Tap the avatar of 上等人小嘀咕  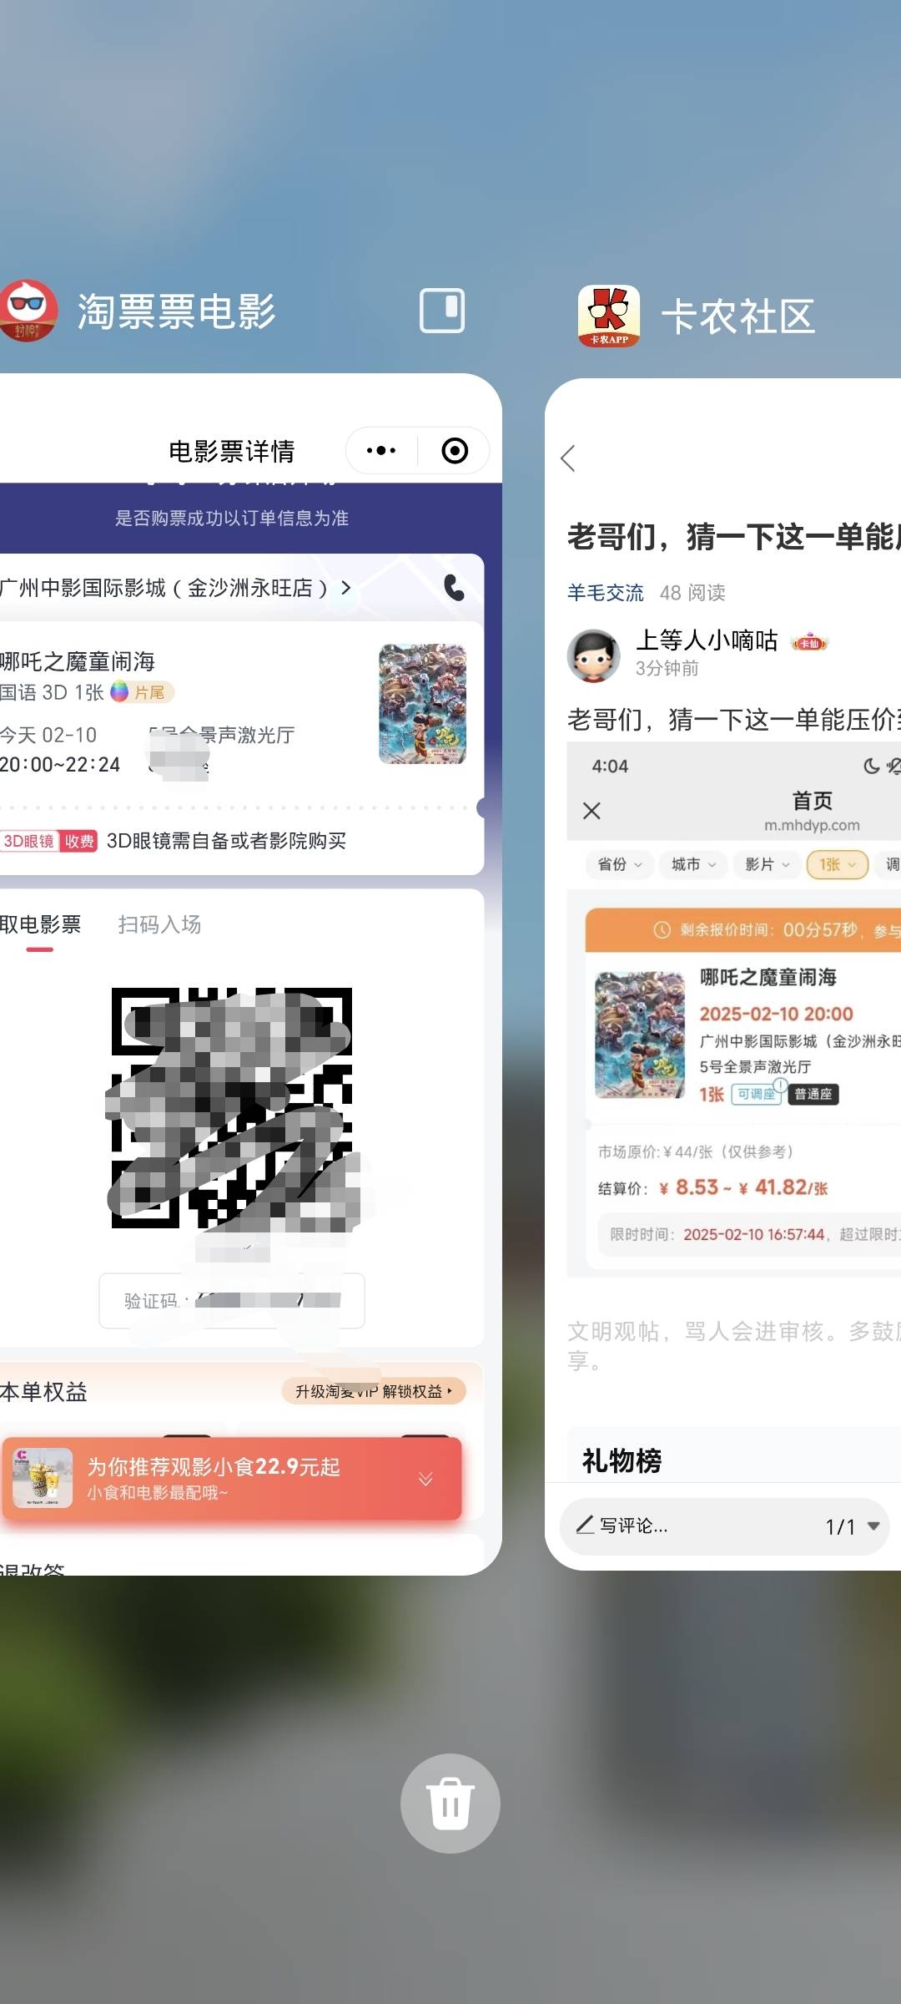(x=594, y=655)
